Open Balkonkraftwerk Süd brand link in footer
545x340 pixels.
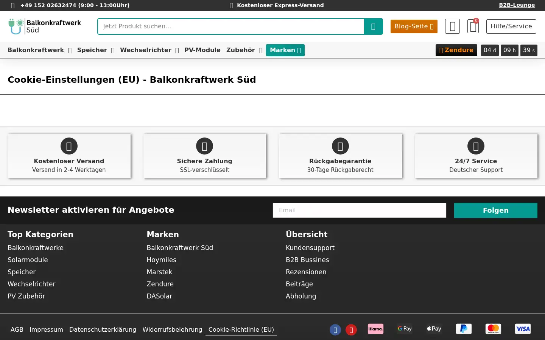pos(180,248)
